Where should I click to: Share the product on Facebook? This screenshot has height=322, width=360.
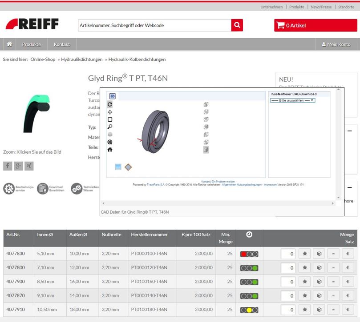pyautogui.click(x=8, y=166)
